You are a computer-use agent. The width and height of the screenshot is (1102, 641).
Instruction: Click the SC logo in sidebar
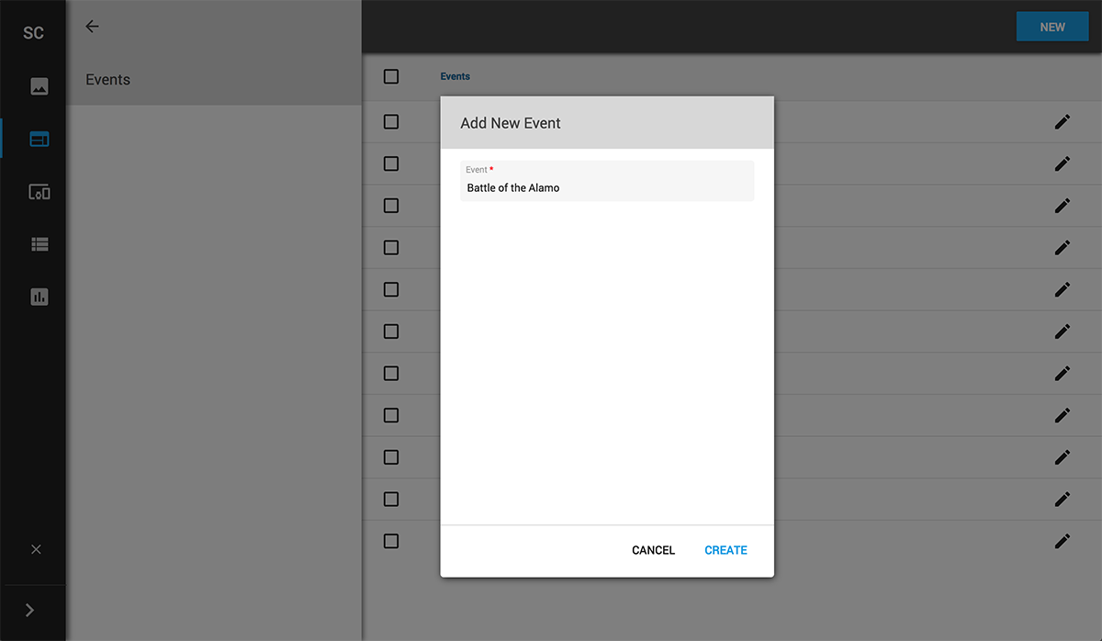33,33
